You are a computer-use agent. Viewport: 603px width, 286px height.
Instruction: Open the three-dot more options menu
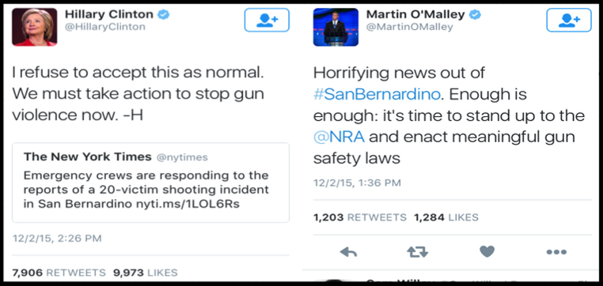556,252
